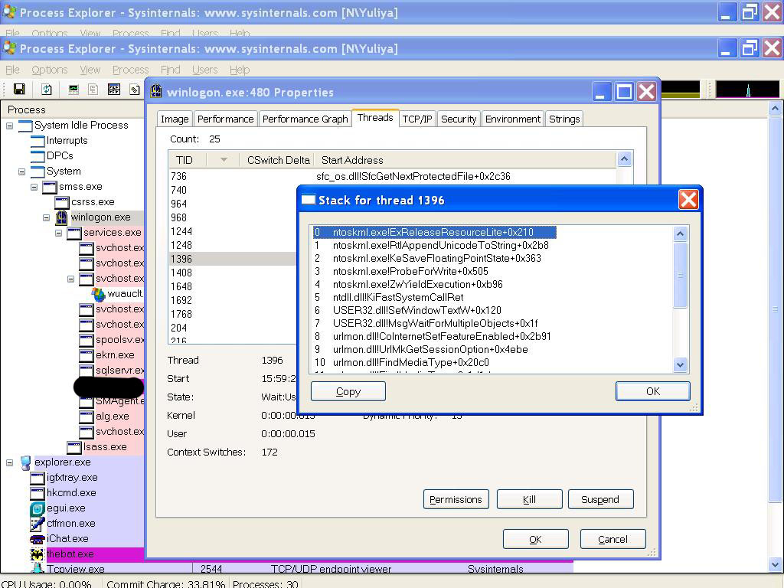Collapse the svchost node above wuauclt
This screenshot has width=784, height=588.
(70, 279)
